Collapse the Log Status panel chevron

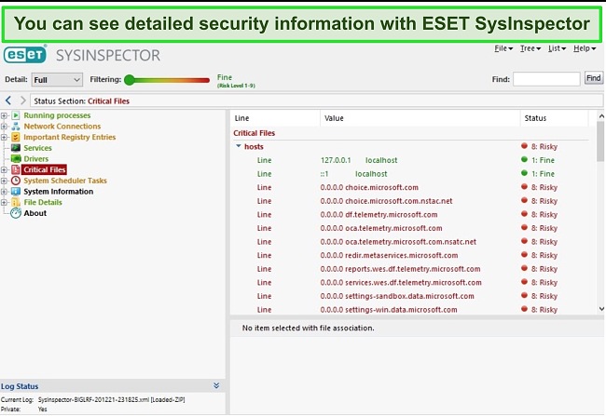[216, 385]
